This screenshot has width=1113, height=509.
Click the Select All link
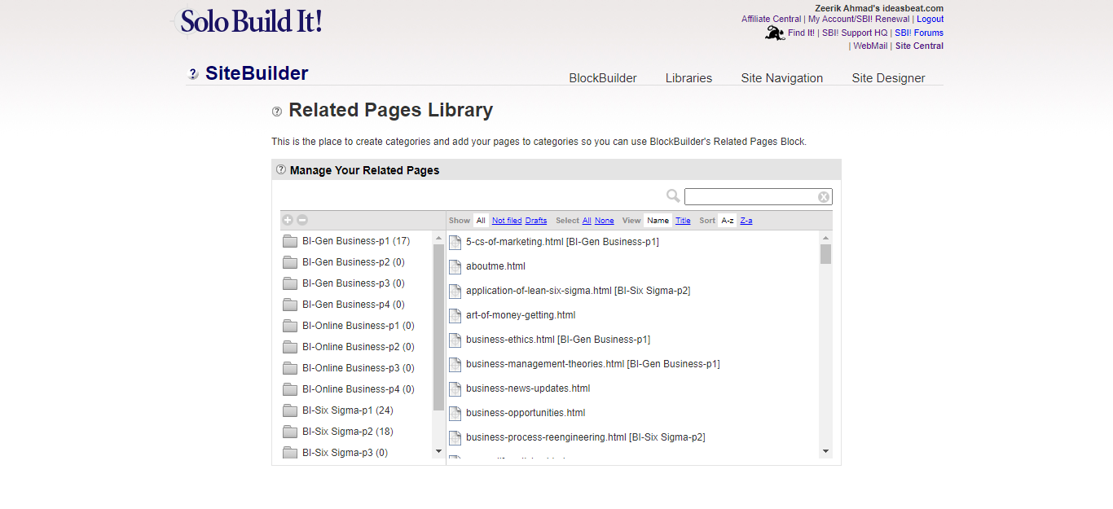click(x=587, y=221)
